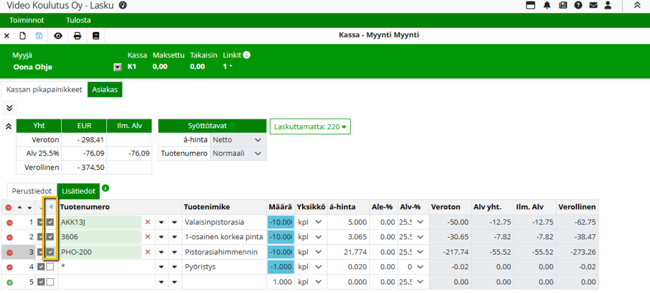Open the help question mark icon
650x293 pixels.
578,6
